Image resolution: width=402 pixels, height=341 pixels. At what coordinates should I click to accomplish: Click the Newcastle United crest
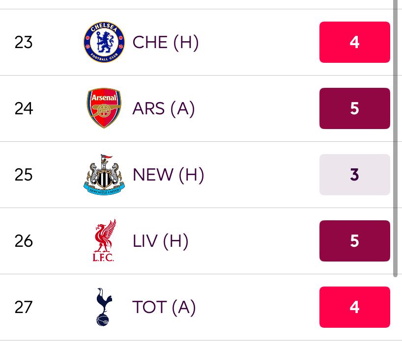pos(104,175)
